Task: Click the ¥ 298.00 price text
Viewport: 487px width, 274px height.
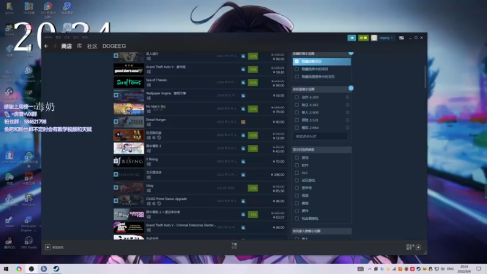Action: click(278, 175)
